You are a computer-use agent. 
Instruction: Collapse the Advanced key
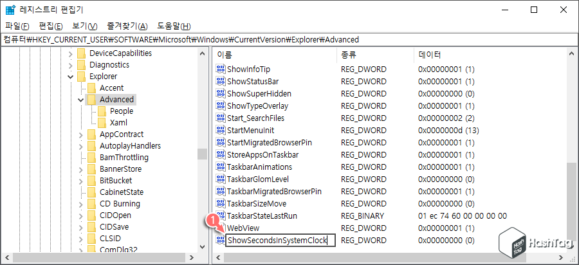coord(80,100)
